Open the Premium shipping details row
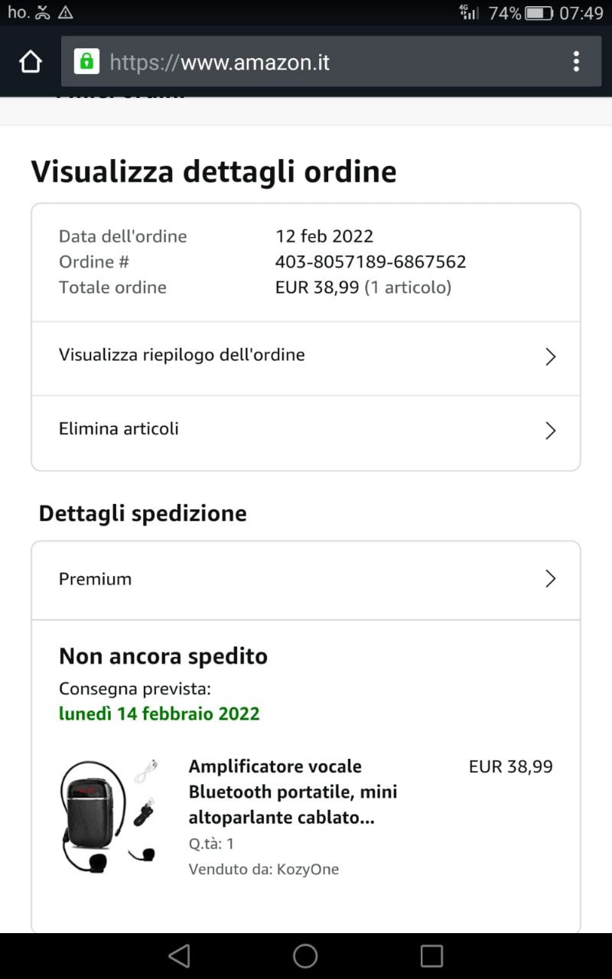The width and height of the screenshot is (612, 979). coord(96,579)
